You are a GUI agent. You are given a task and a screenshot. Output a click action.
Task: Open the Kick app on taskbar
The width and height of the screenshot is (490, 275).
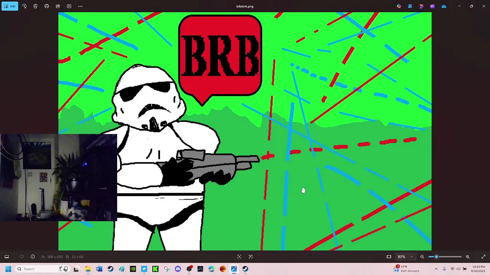155,269
